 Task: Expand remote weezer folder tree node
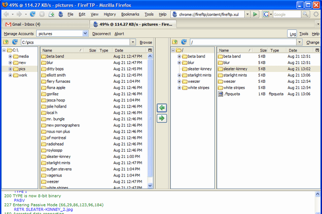point(179,82)
